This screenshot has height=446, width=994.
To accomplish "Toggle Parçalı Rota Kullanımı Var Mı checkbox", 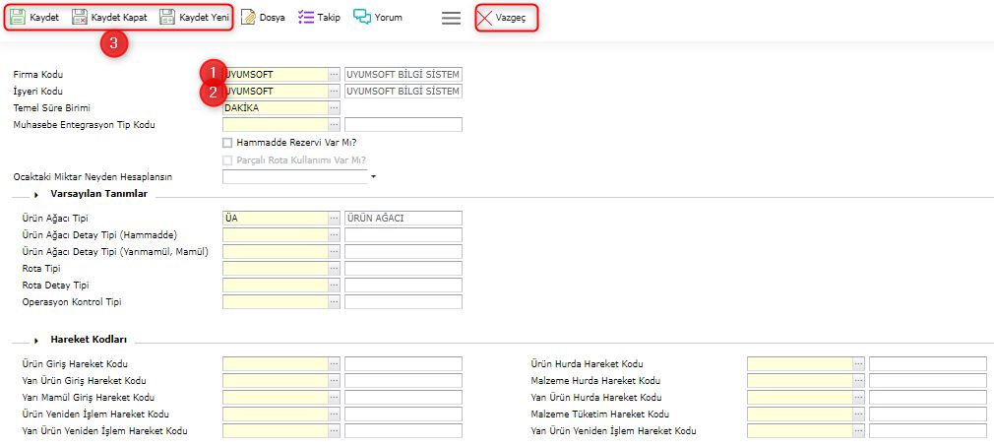I will click(228, 159).
